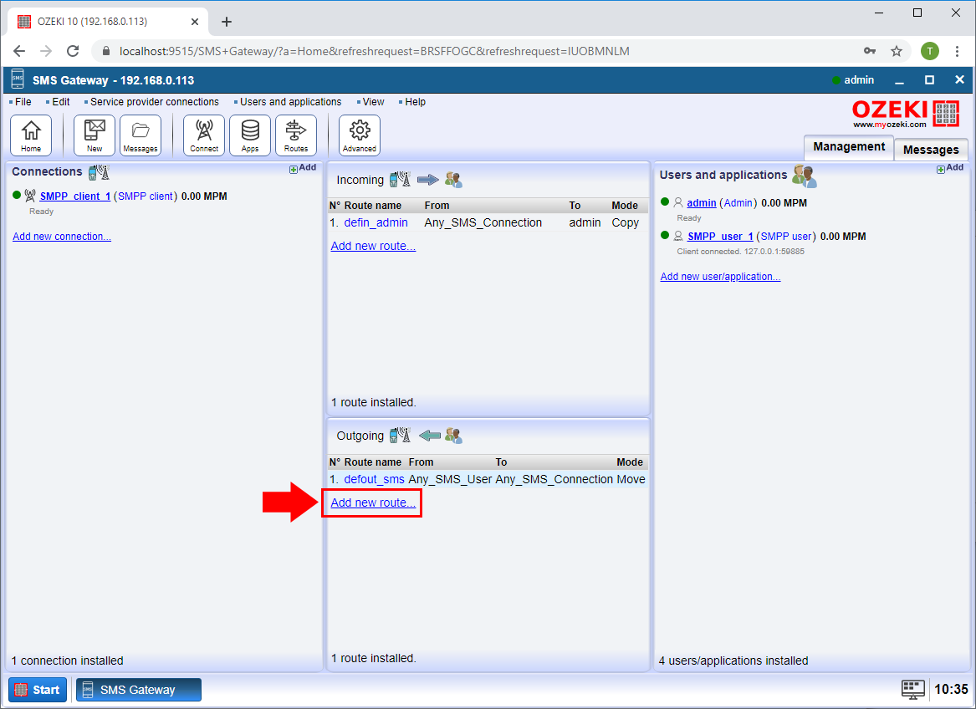
Task: Click Add new route under Outgoing
Action: click(373, 502)
